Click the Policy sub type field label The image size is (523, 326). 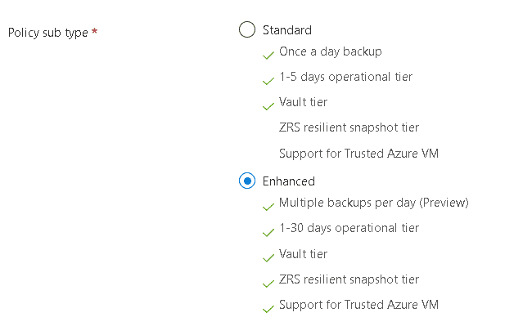[48, 33]
